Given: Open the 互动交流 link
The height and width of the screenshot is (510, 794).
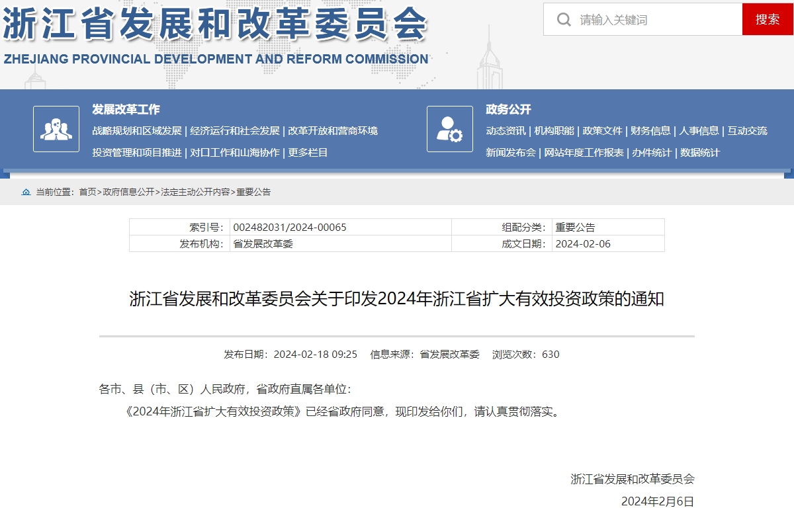Looking at the screenshot, I should 748,131.
